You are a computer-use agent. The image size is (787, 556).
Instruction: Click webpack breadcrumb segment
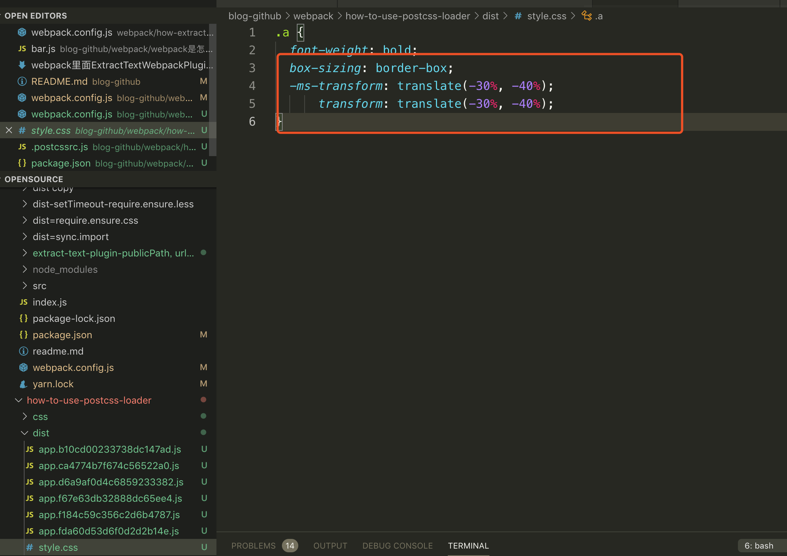(313, 16)
